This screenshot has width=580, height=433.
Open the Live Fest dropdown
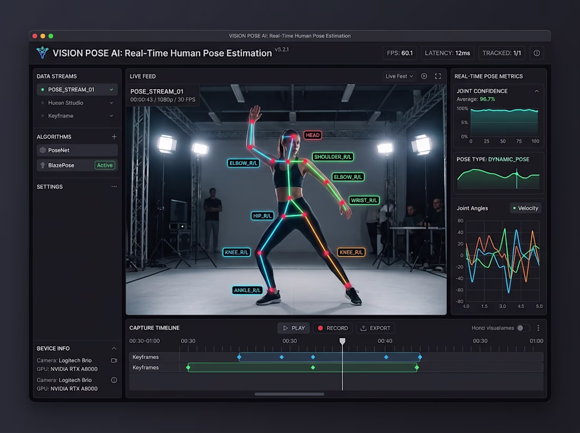click(399, 76)
